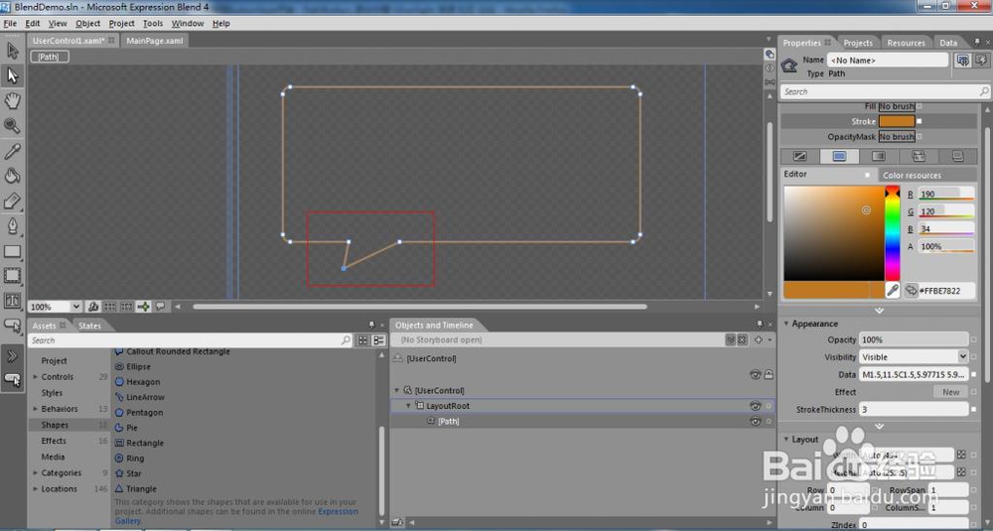Toggle annotations display icon
The width and height of the screenshot is (993, 531).
[x=160, y=307]
